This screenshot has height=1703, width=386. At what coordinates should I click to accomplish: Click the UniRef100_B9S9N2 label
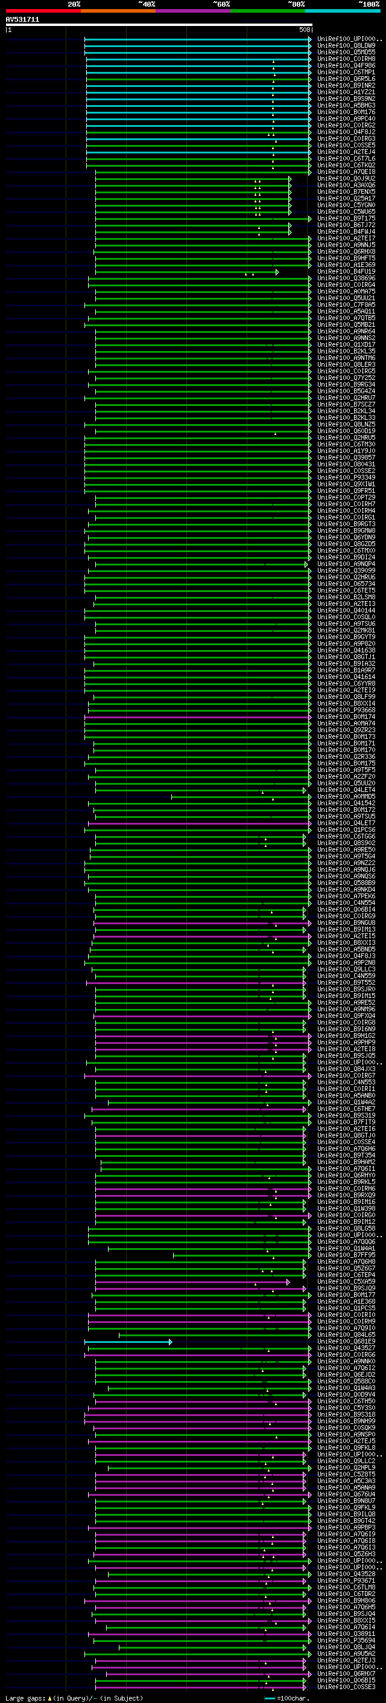[x=346, y=99]
